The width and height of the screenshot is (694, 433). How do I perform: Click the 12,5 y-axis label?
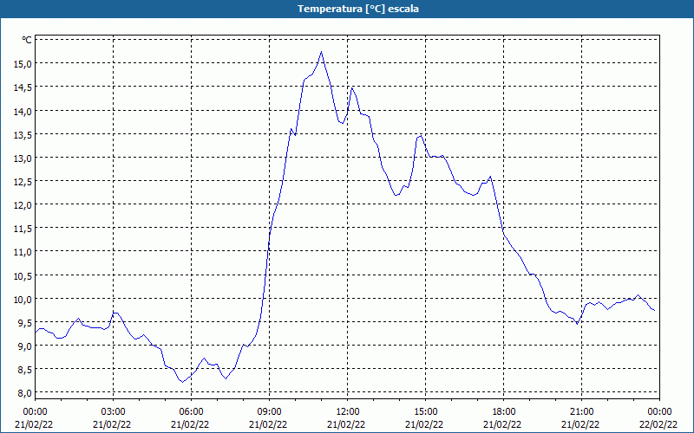click(23, 182)
